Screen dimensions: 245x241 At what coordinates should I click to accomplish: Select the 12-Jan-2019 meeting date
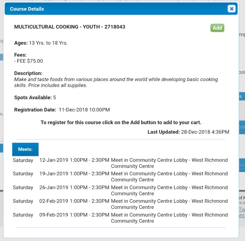[x=54, y=160]
